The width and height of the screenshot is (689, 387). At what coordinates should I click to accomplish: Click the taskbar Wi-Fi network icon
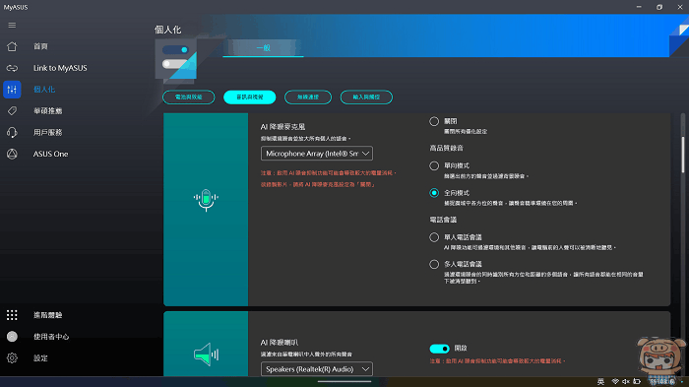point(615,381)
